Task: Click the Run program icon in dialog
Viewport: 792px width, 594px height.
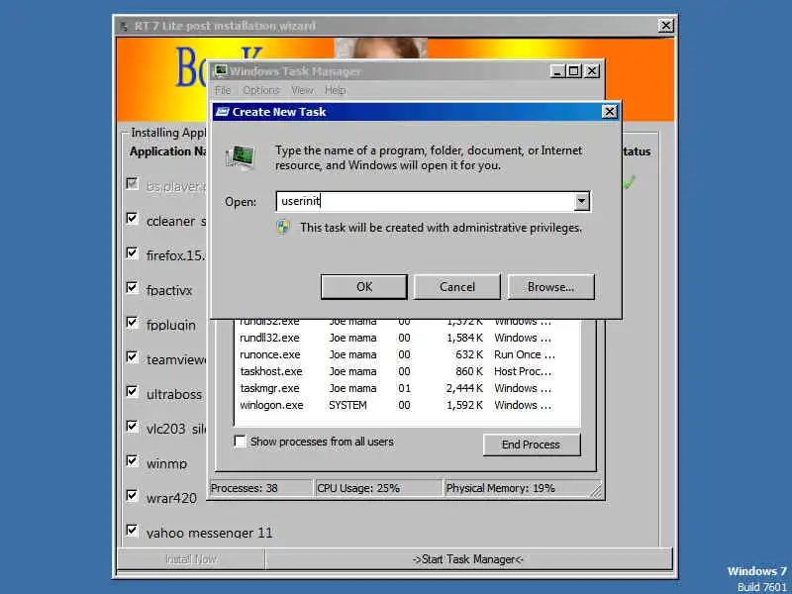Action: coord(241,157)
